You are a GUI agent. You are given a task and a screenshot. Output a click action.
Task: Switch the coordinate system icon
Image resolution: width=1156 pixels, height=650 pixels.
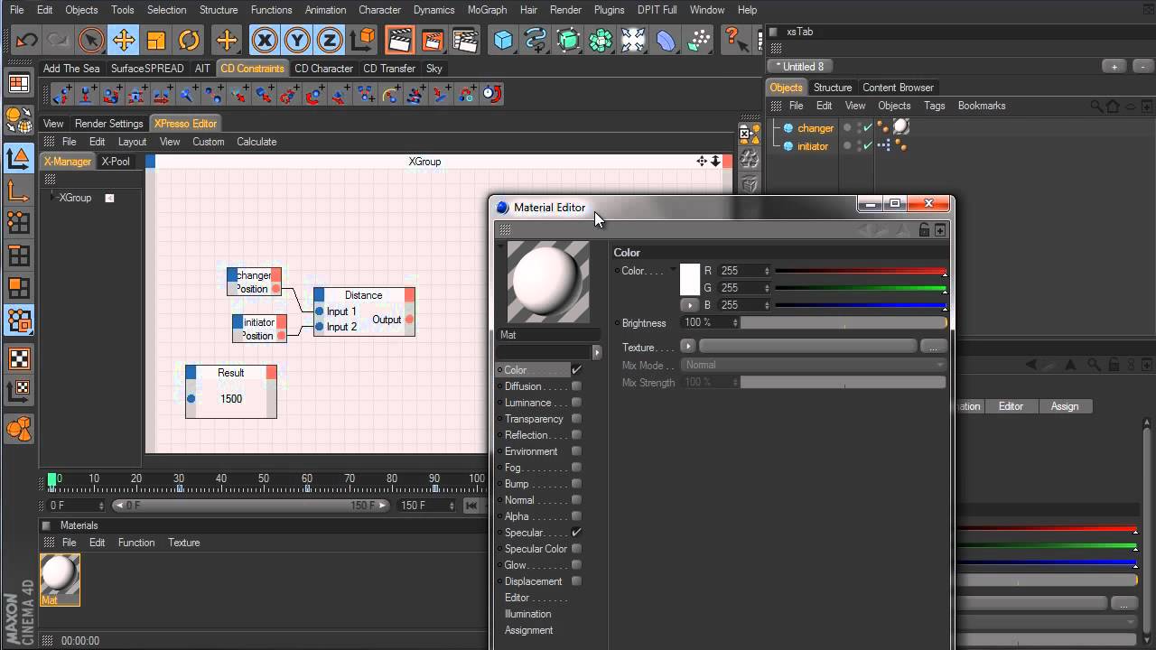click(x=362, y=40)
